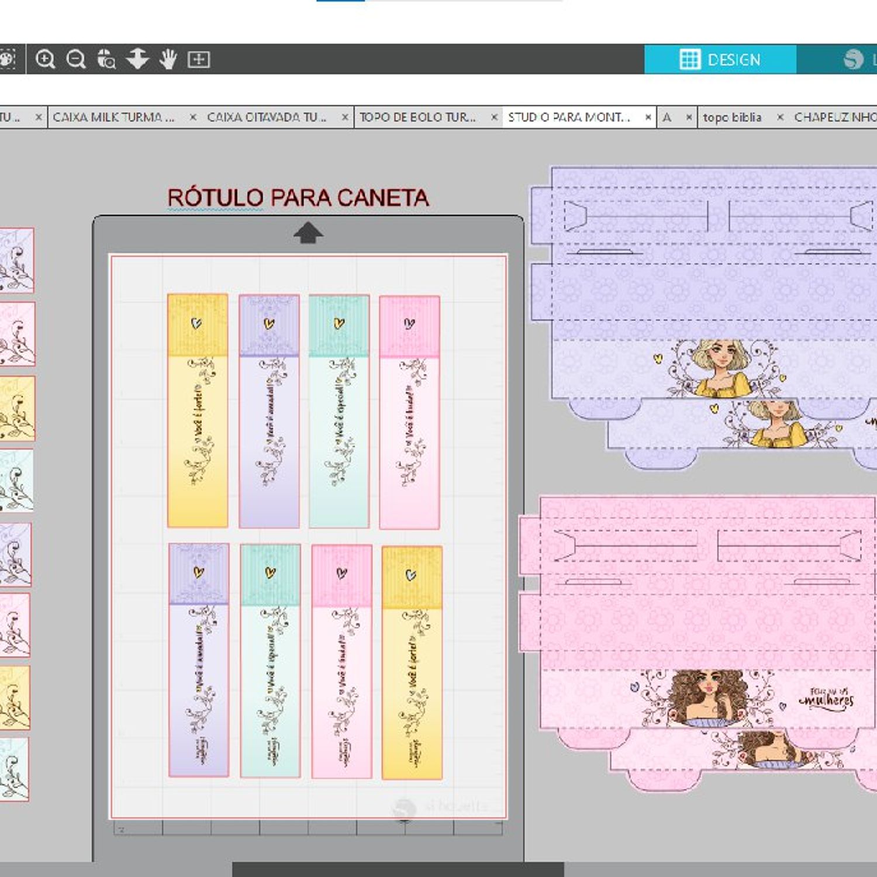Viewport: 877px width, 877px height.
Task: Click the Fit to Page icon
Action: (199, 59)
